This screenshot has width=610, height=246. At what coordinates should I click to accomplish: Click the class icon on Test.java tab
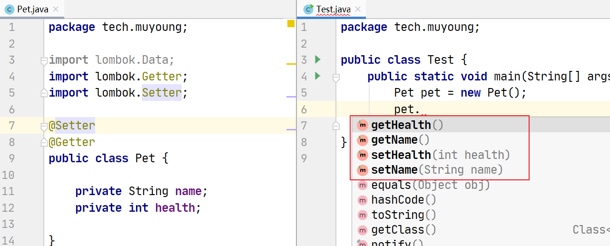click(x=308, y=9)
